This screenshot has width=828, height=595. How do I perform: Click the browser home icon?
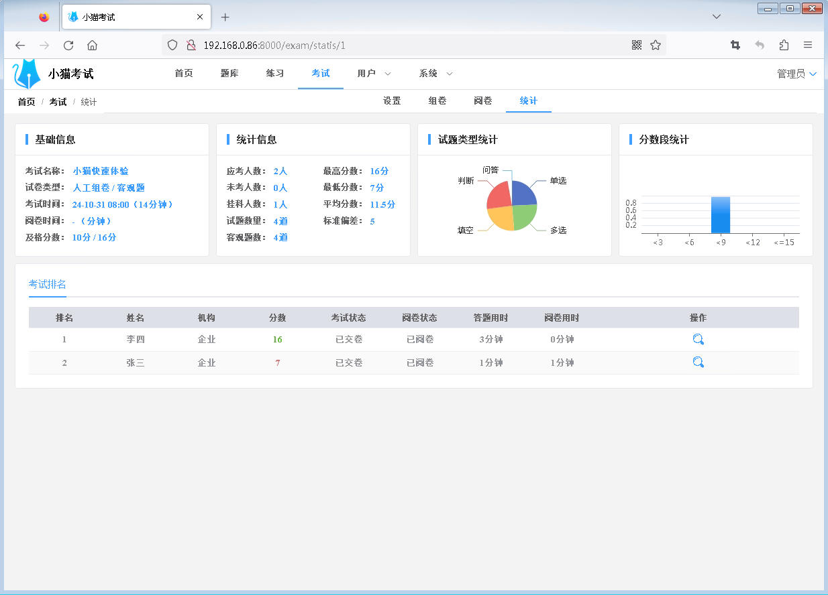tap(93, 45)
